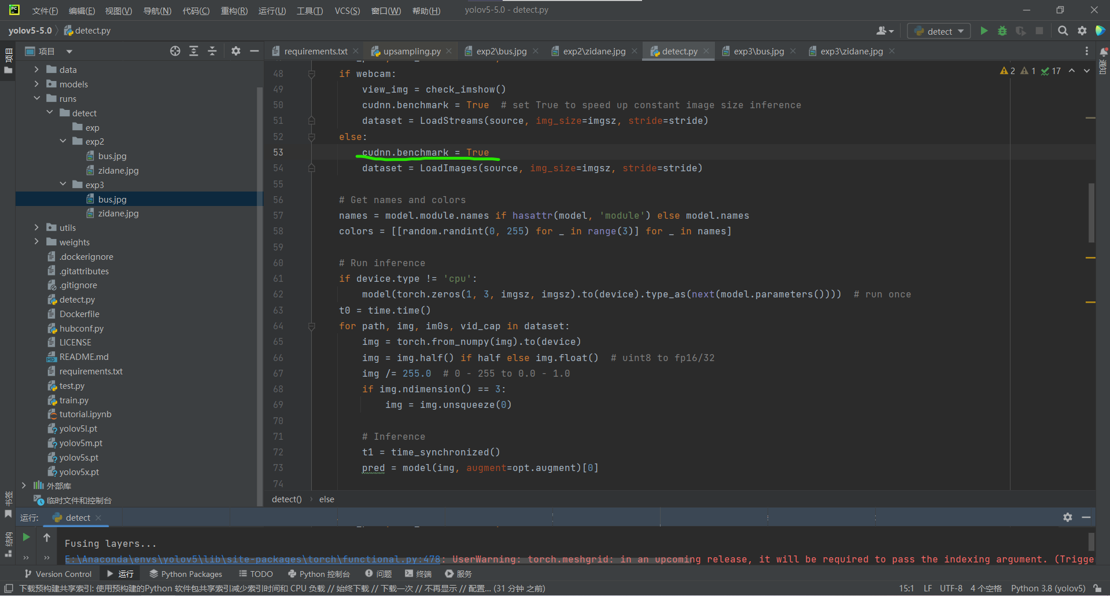Close the detect.py editor tab

click(706, 51)
